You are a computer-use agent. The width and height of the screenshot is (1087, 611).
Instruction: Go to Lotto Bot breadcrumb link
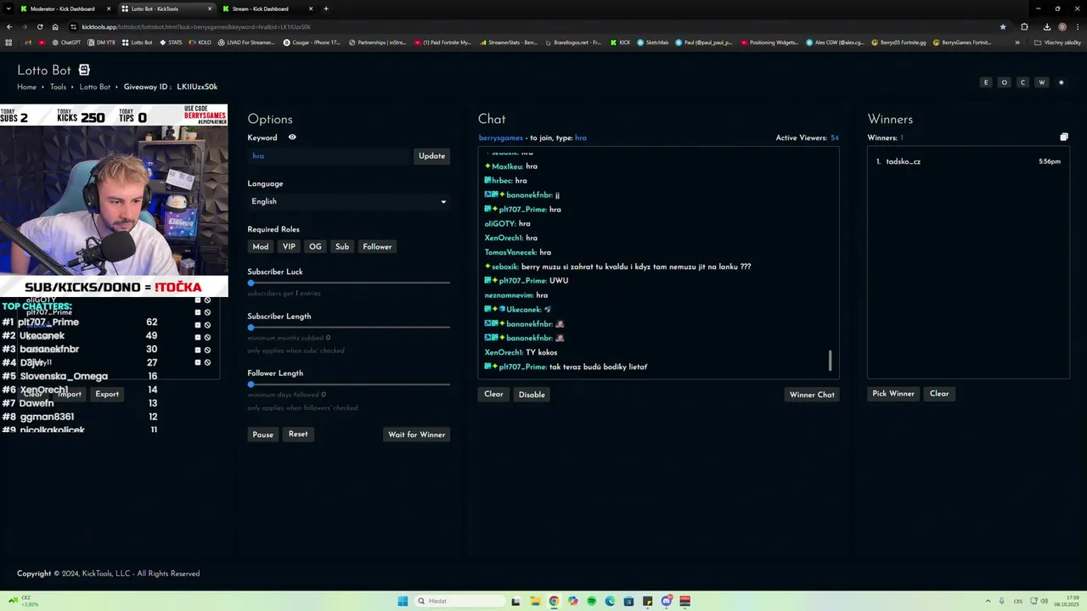(x=95, y=87)
